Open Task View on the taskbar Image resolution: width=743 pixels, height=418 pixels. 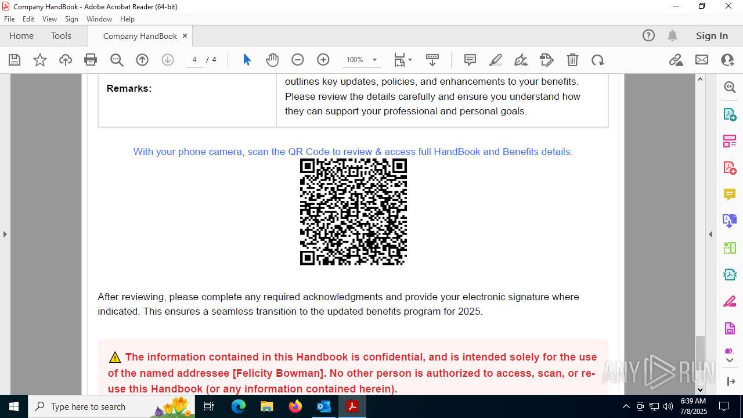click(210, 406)
